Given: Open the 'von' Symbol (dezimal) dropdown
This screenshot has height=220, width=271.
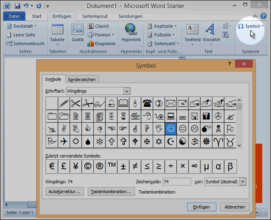Looking at the screenshot, I should tap(243, 182).
